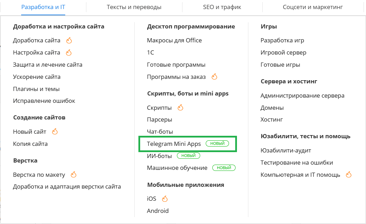
Task: Click the flame icon next to Настройка сайта
Action: 69,52
